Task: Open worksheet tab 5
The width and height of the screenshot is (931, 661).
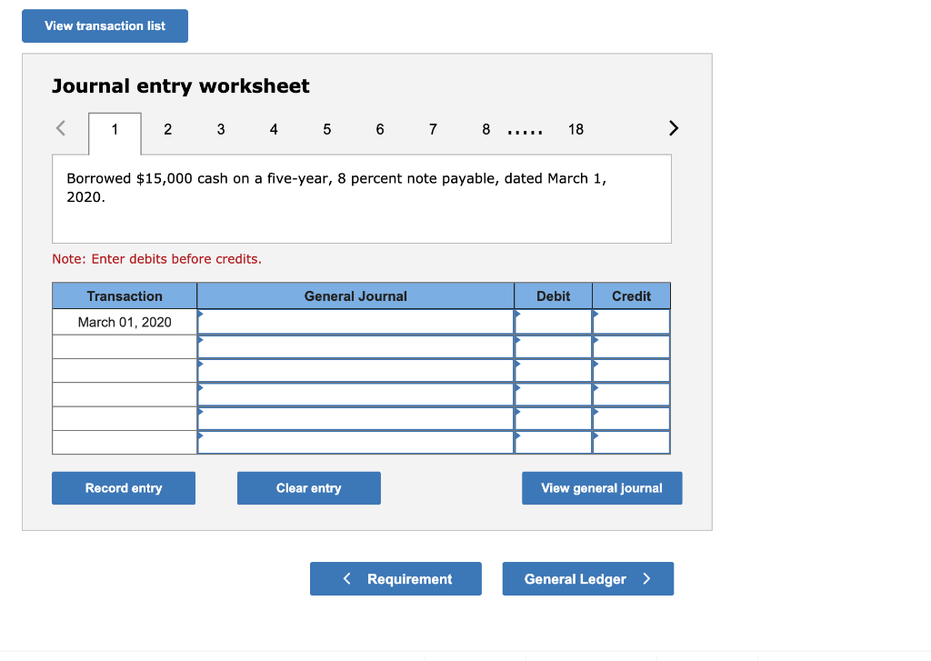Action: point(327,129)
